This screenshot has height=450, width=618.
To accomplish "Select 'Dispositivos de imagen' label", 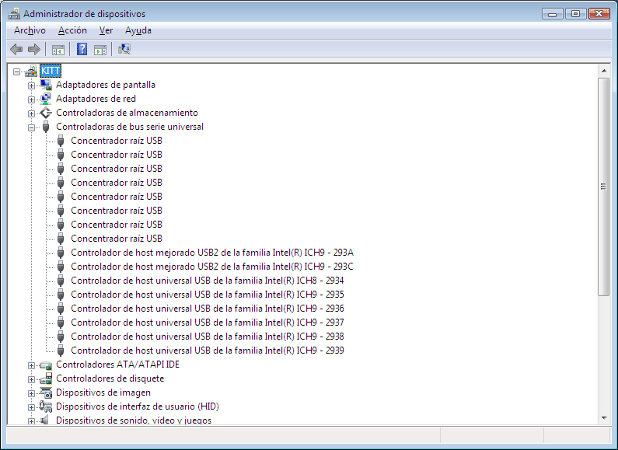I will tap(103, 392).
